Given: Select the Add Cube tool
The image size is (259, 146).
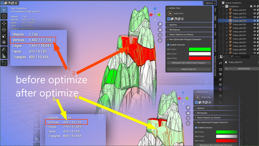Looking at the screenshot, I should (x=4, y=63).
